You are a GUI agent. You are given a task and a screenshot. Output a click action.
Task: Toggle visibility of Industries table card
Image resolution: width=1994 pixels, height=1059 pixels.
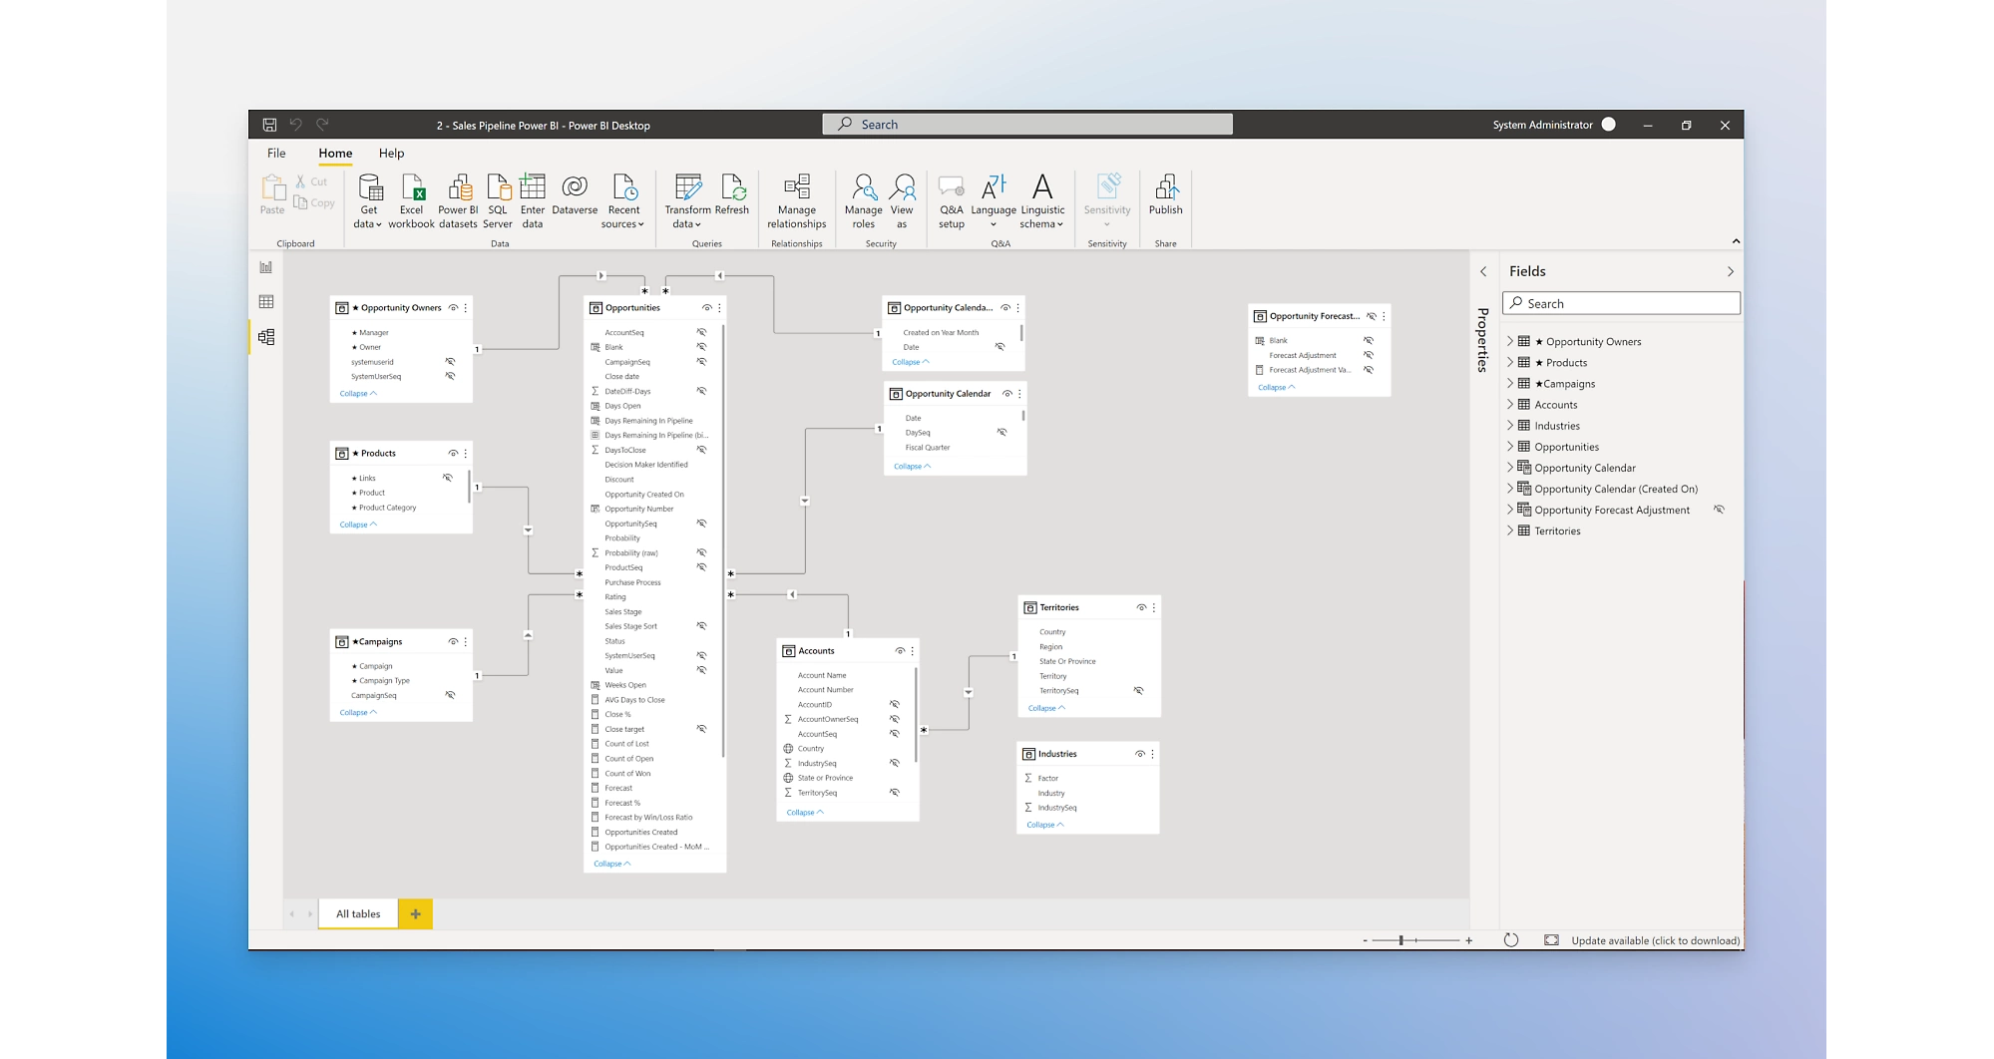tap(1140, 754)
